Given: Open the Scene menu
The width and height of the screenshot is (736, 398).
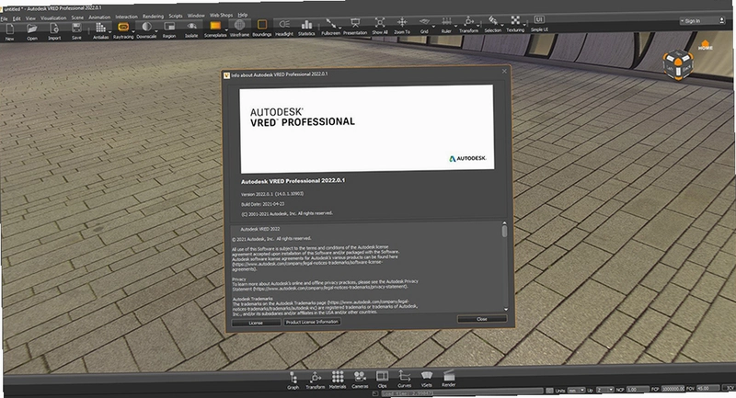Looking at the screenshot, I should pyautogui.click(x=77, y=17).
